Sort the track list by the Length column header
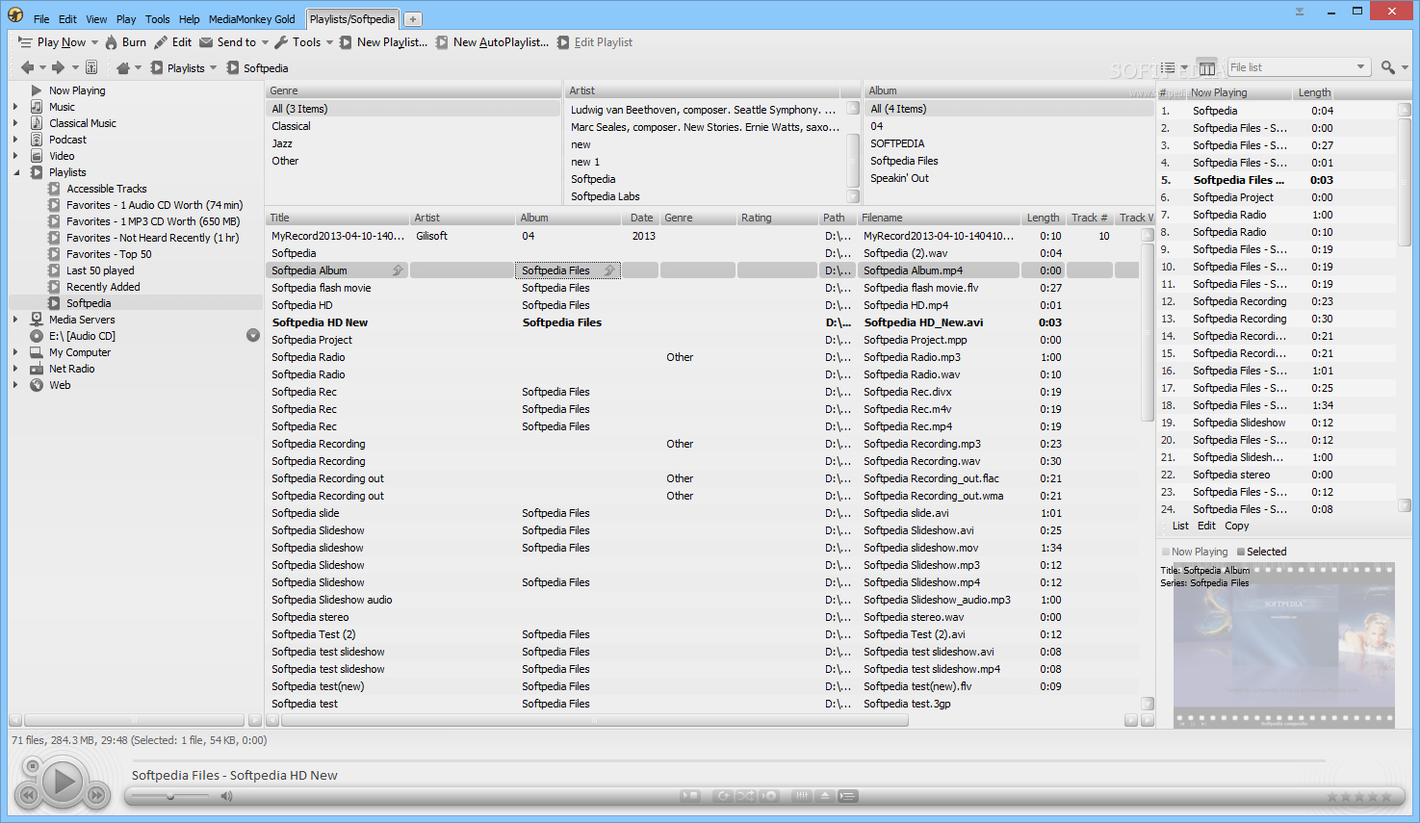 1043,218
